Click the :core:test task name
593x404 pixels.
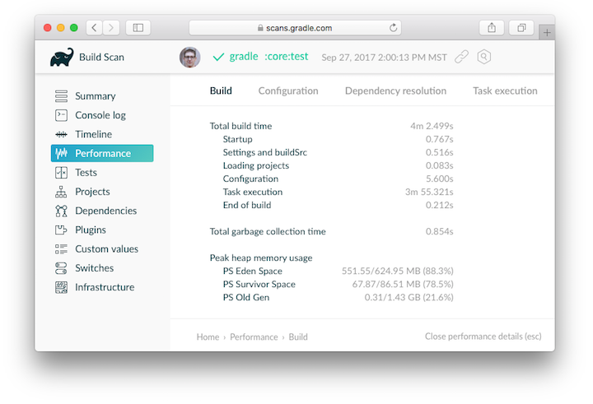(x=287, y=56)
